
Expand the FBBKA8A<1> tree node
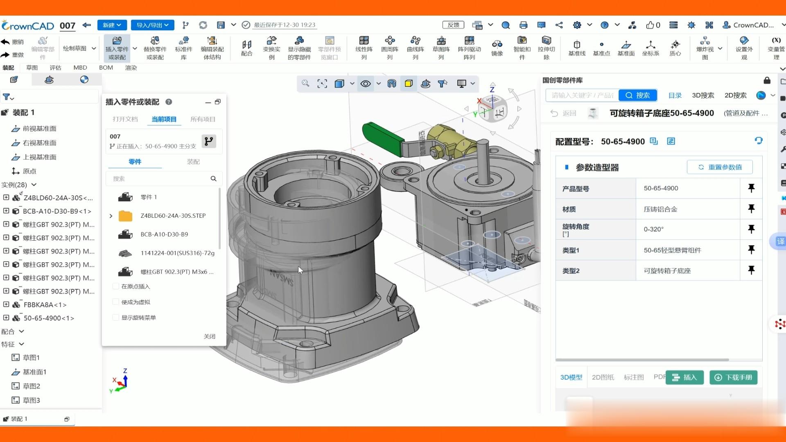[6, 304]
